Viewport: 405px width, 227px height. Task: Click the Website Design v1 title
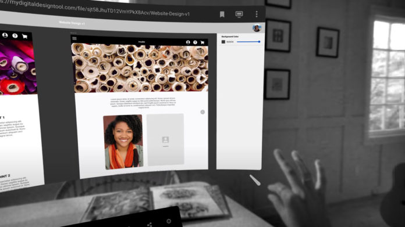click(x=72, y=23)
